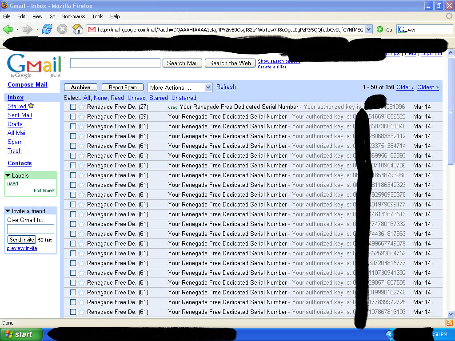Star the first Renegade Free De. (27) email
Viewport: 455px width, 341px height.
[81, 107]
